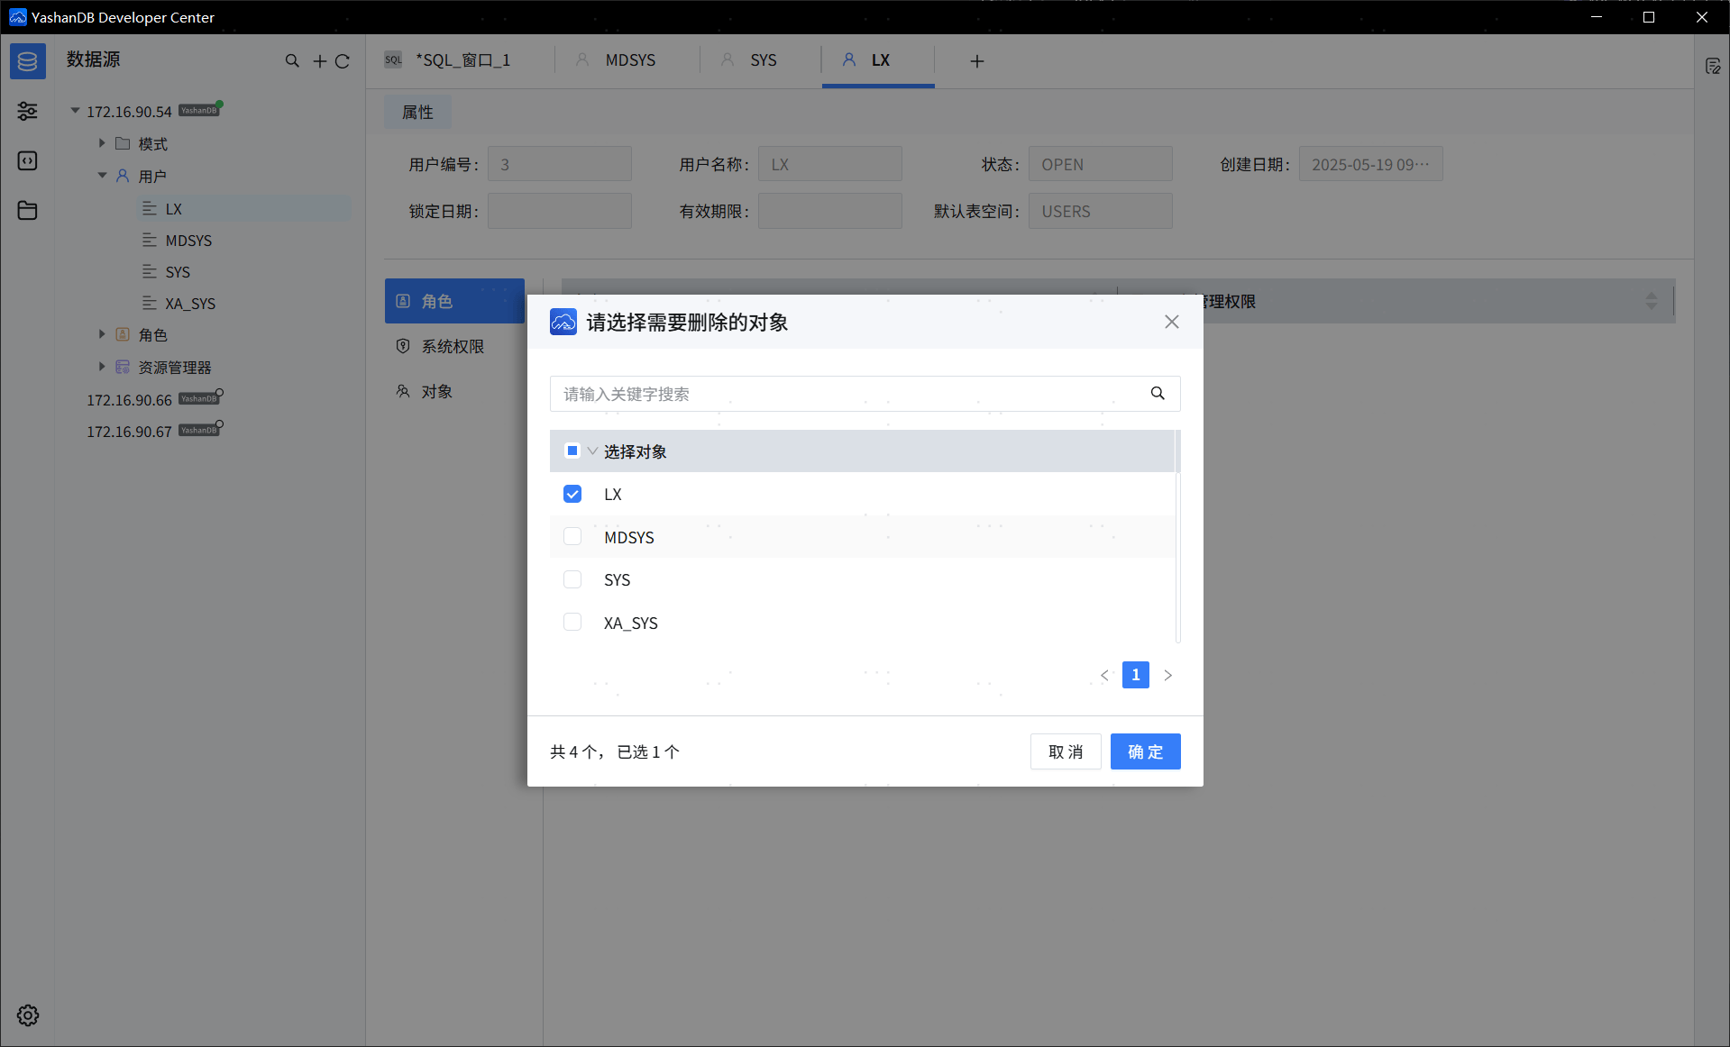This screenshot has width=1730, height=1047.
Task: Confirm deletion with 确定 button
Action: pyautogui.click(x=1145, y=751)
